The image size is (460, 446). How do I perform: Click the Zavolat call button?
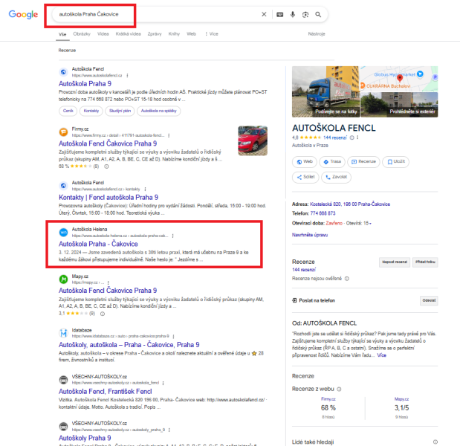pyautogui.click(x=336, y=177)
